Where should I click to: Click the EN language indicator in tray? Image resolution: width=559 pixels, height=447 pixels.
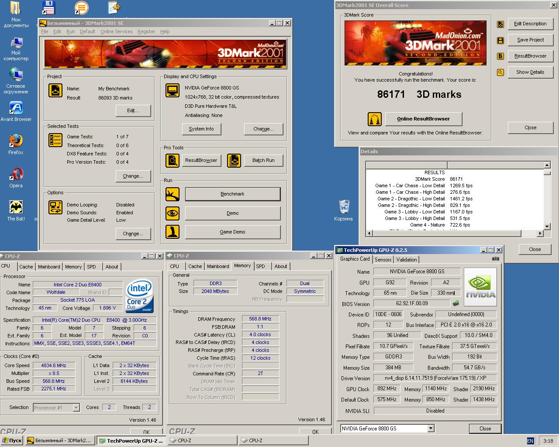coord(530,441)
